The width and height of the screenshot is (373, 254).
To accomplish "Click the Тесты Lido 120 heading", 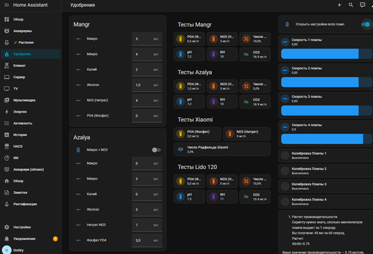I will (197, 167).
